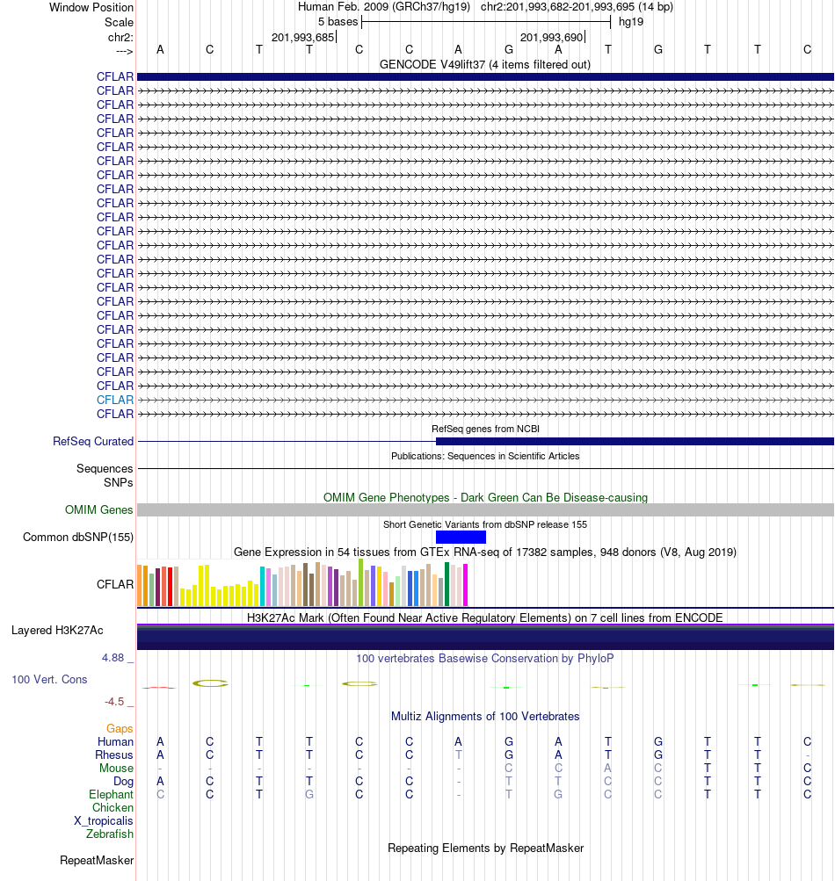
Task: Click the 'Zebrafish' alignment row label
Action: pos(110,834)
